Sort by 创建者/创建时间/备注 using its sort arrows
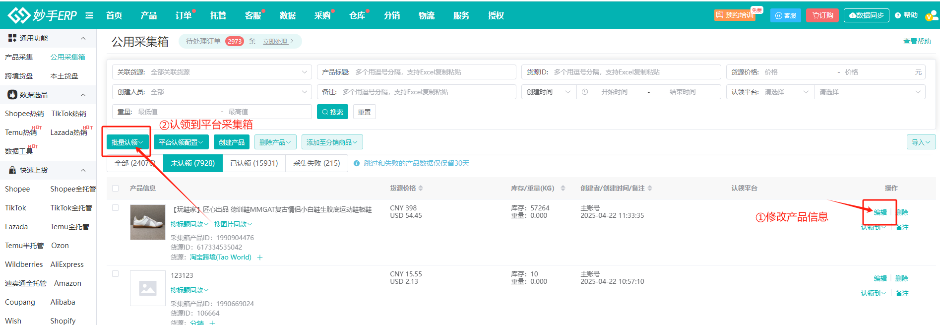The width and height of the screenshot is (940, 325). point(650,188)
